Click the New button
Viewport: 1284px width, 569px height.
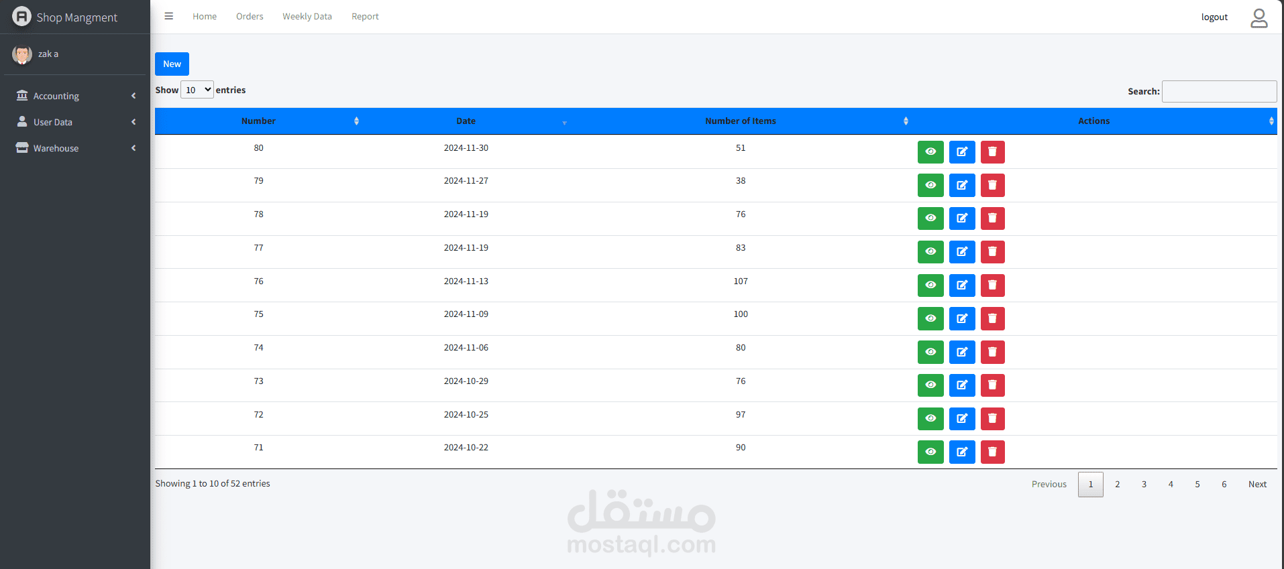click(x=172, y=64)
